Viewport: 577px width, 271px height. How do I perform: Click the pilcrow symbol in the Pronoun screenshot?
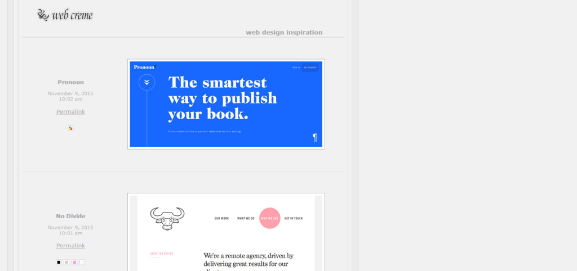315,138
